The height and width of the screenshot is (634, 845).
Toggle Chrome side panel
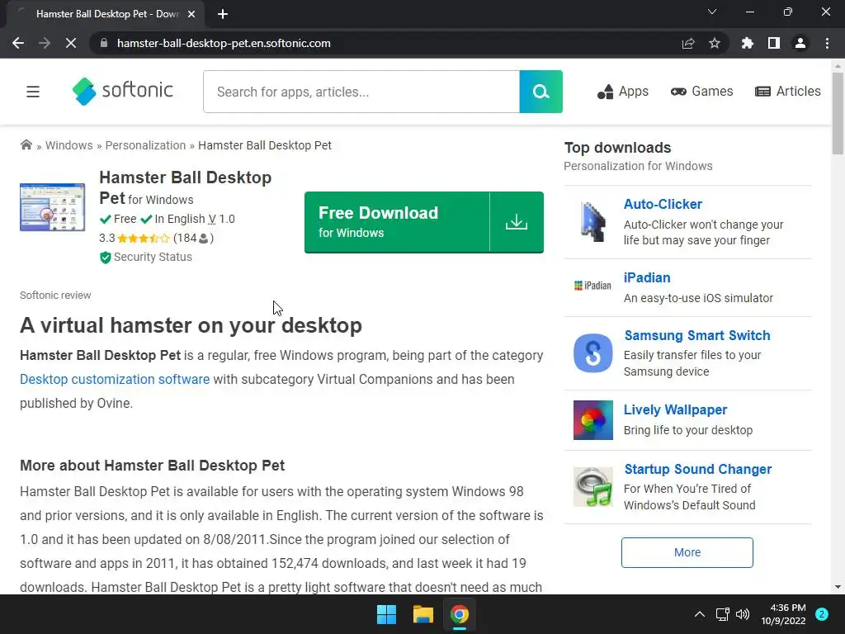[x=774, y=43]
